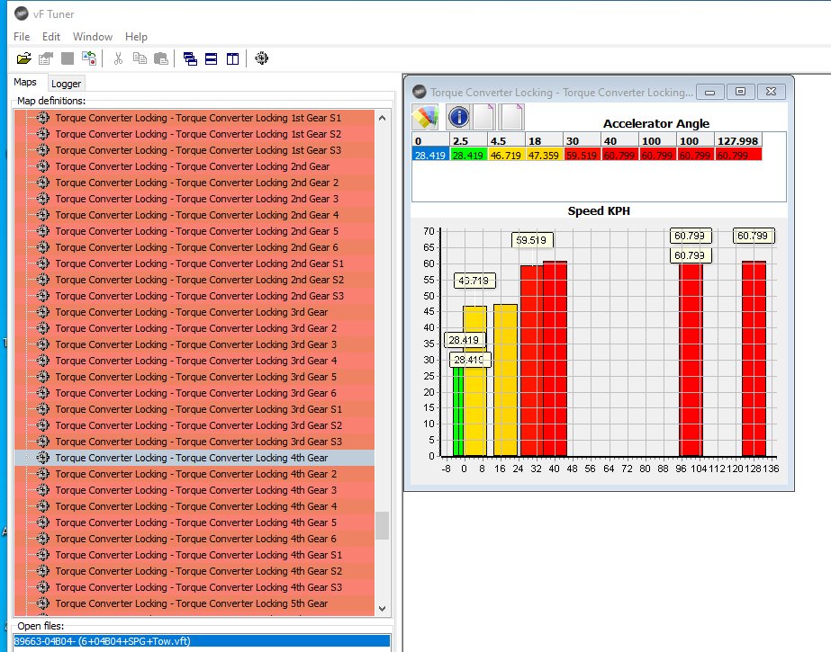Click the scissors Cut icon
This screenshot has width=831, height=652.
point(118,58)
